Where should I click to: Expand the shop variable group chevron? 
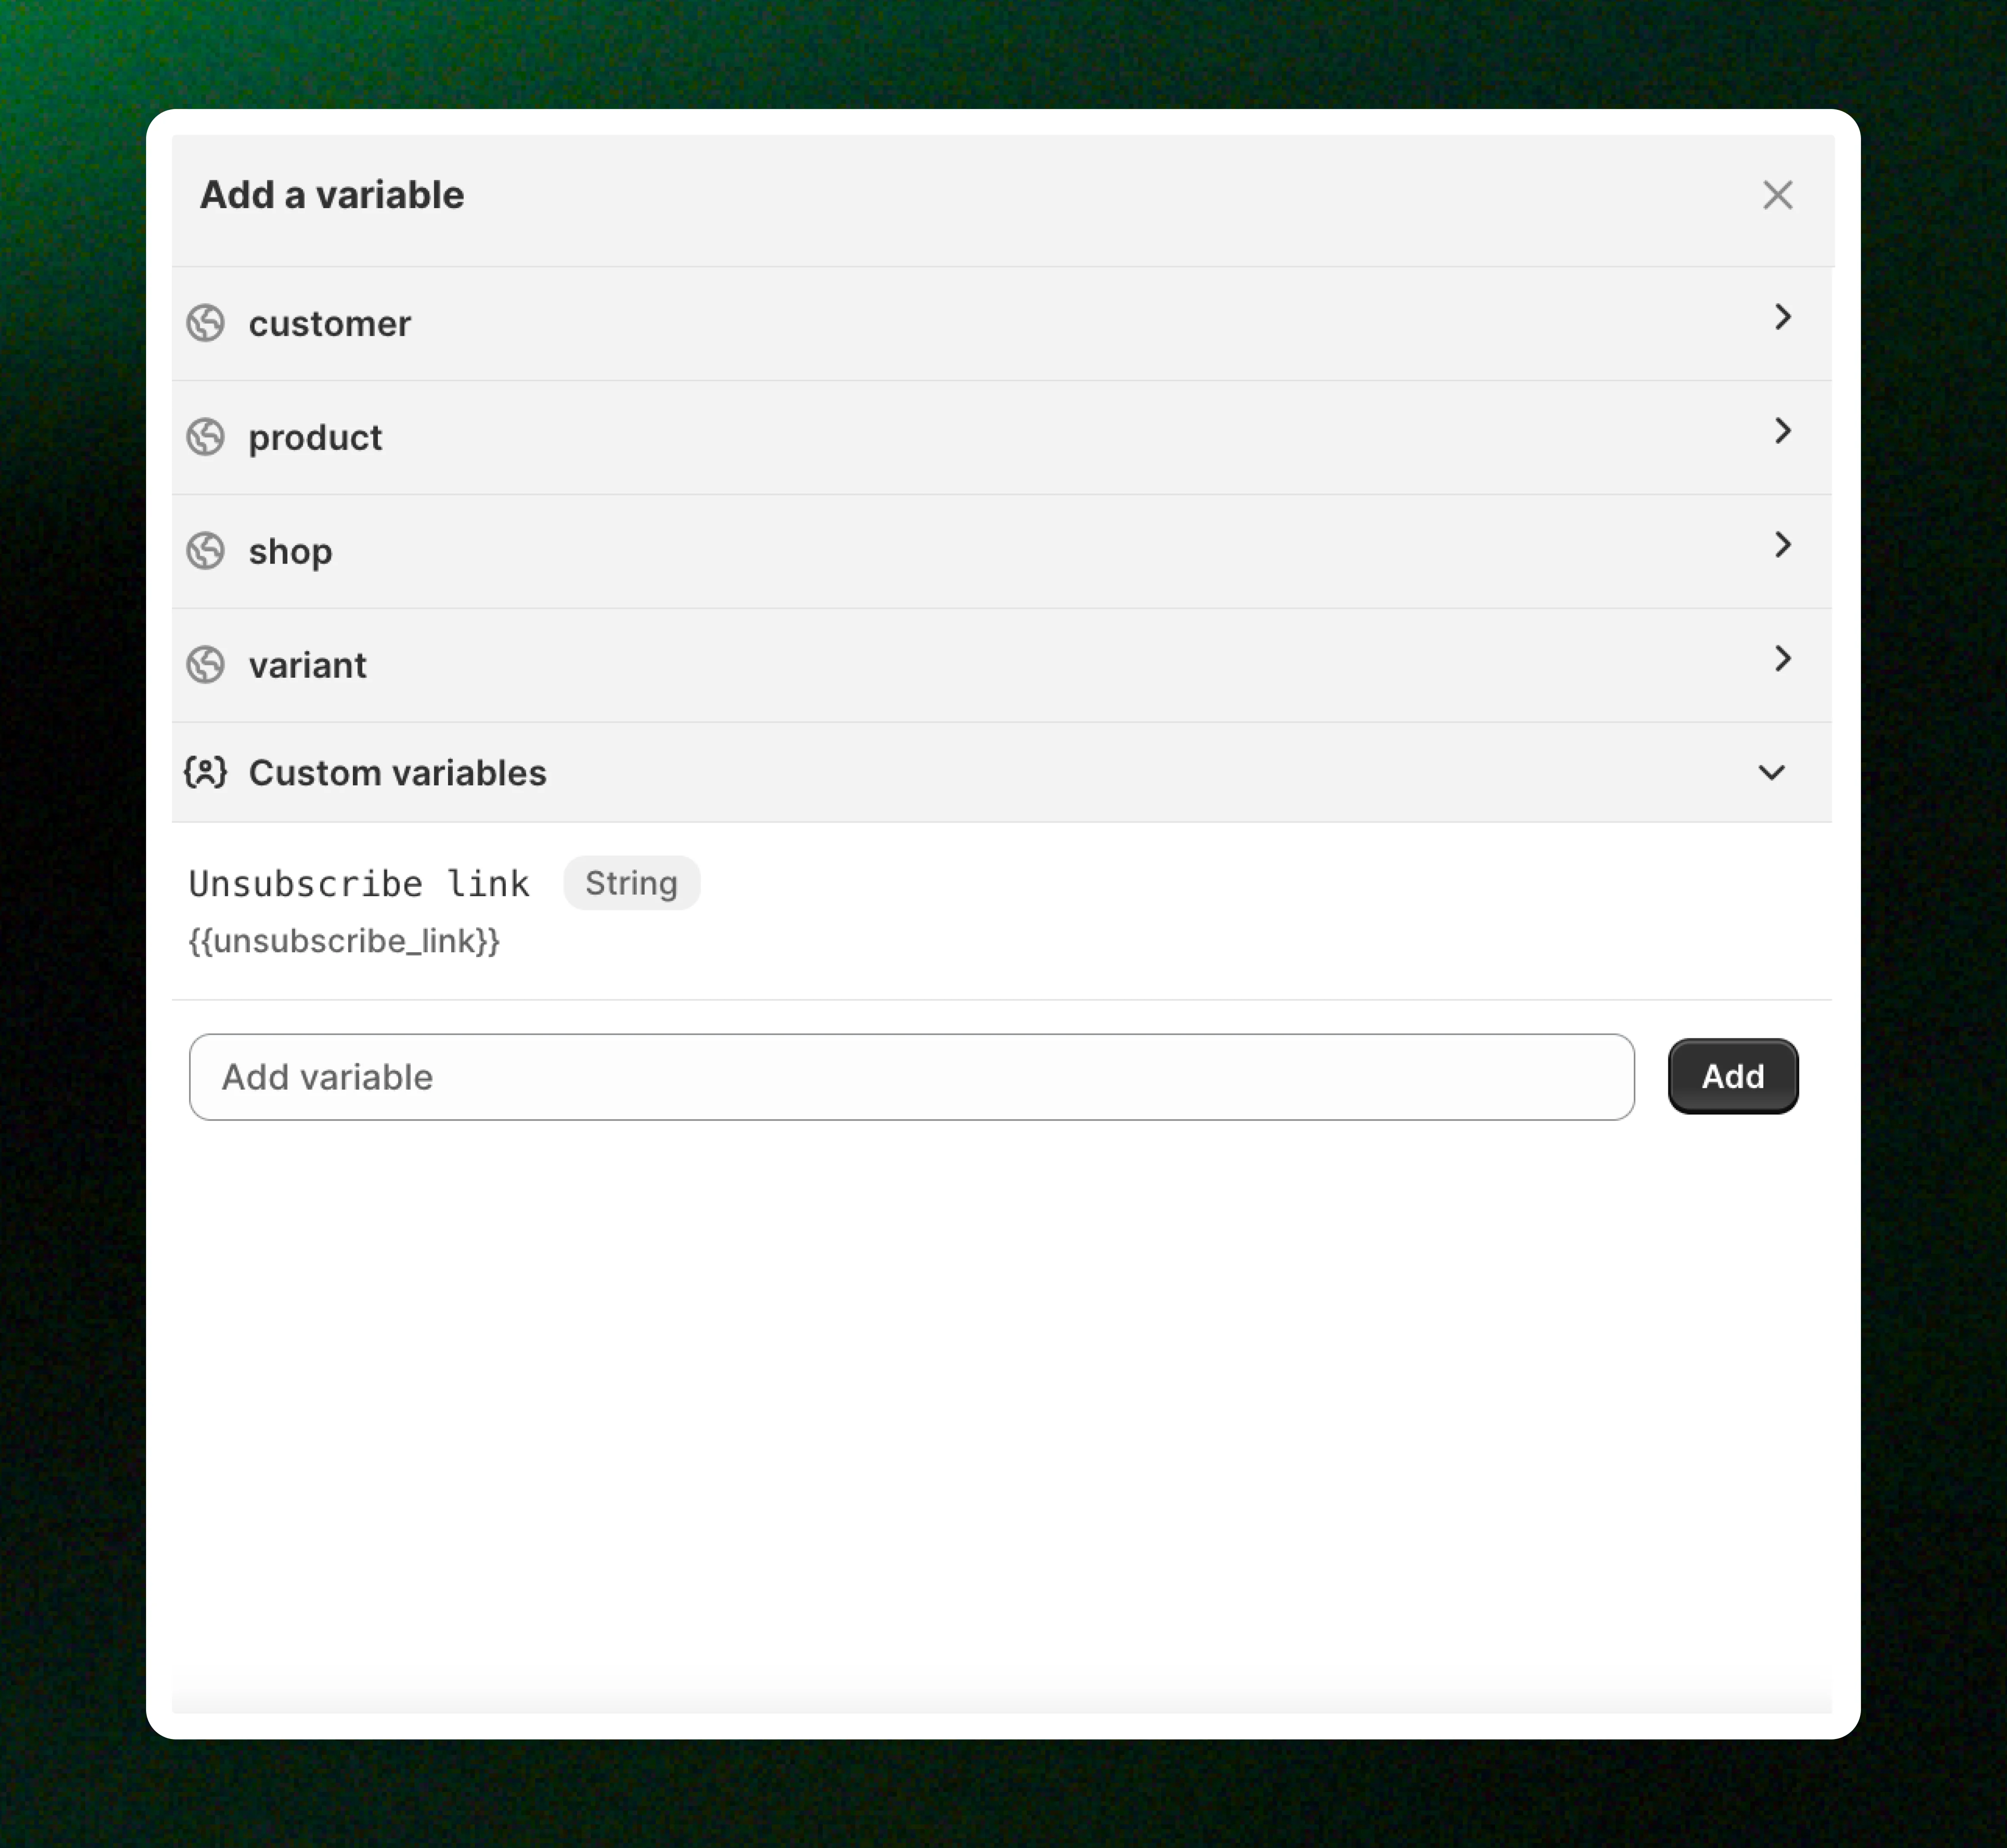point(1782,545)
